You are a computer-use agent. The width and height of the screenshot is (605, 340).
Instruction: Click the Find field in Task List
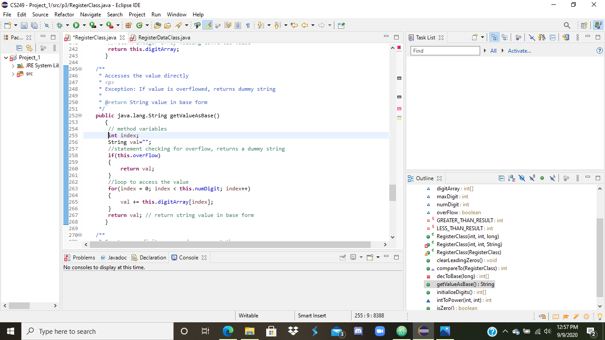tap(445, 51)
